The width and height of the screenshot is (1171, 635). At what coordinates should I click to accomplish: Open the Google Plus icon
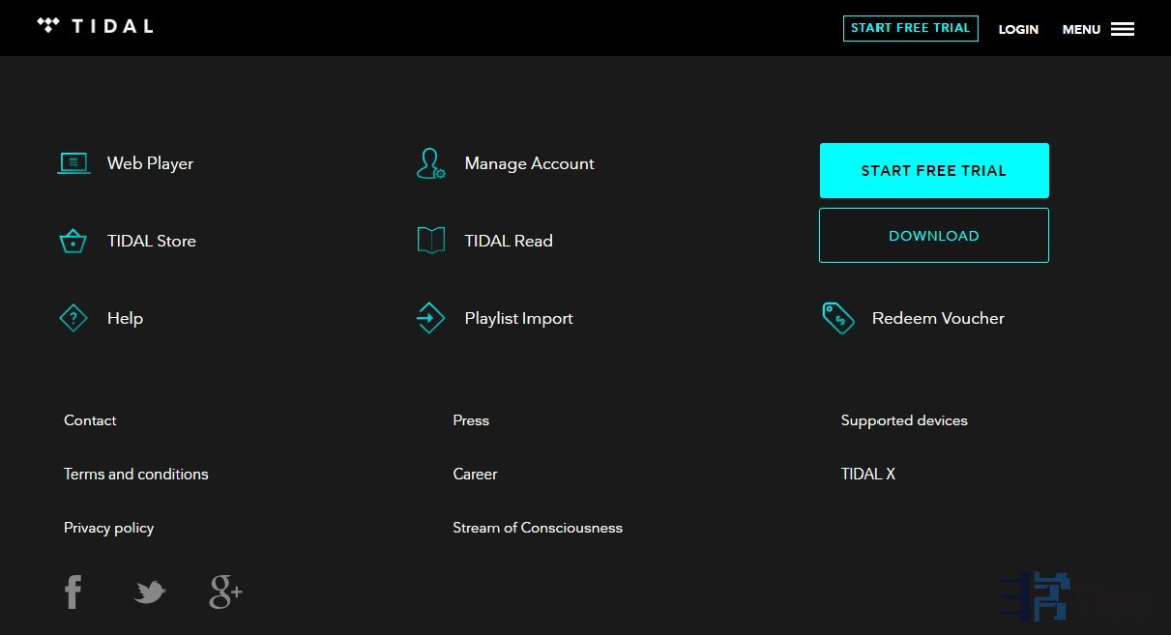click(225, 592)
